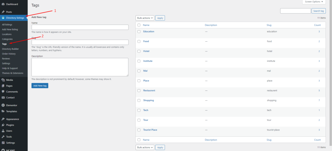This screenshot has height=151, width=332.
Task: Click the Media icon in sidebar
Action: (3, 80)
